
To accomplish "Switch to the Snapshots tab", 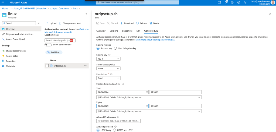I will tap(127, 31).
